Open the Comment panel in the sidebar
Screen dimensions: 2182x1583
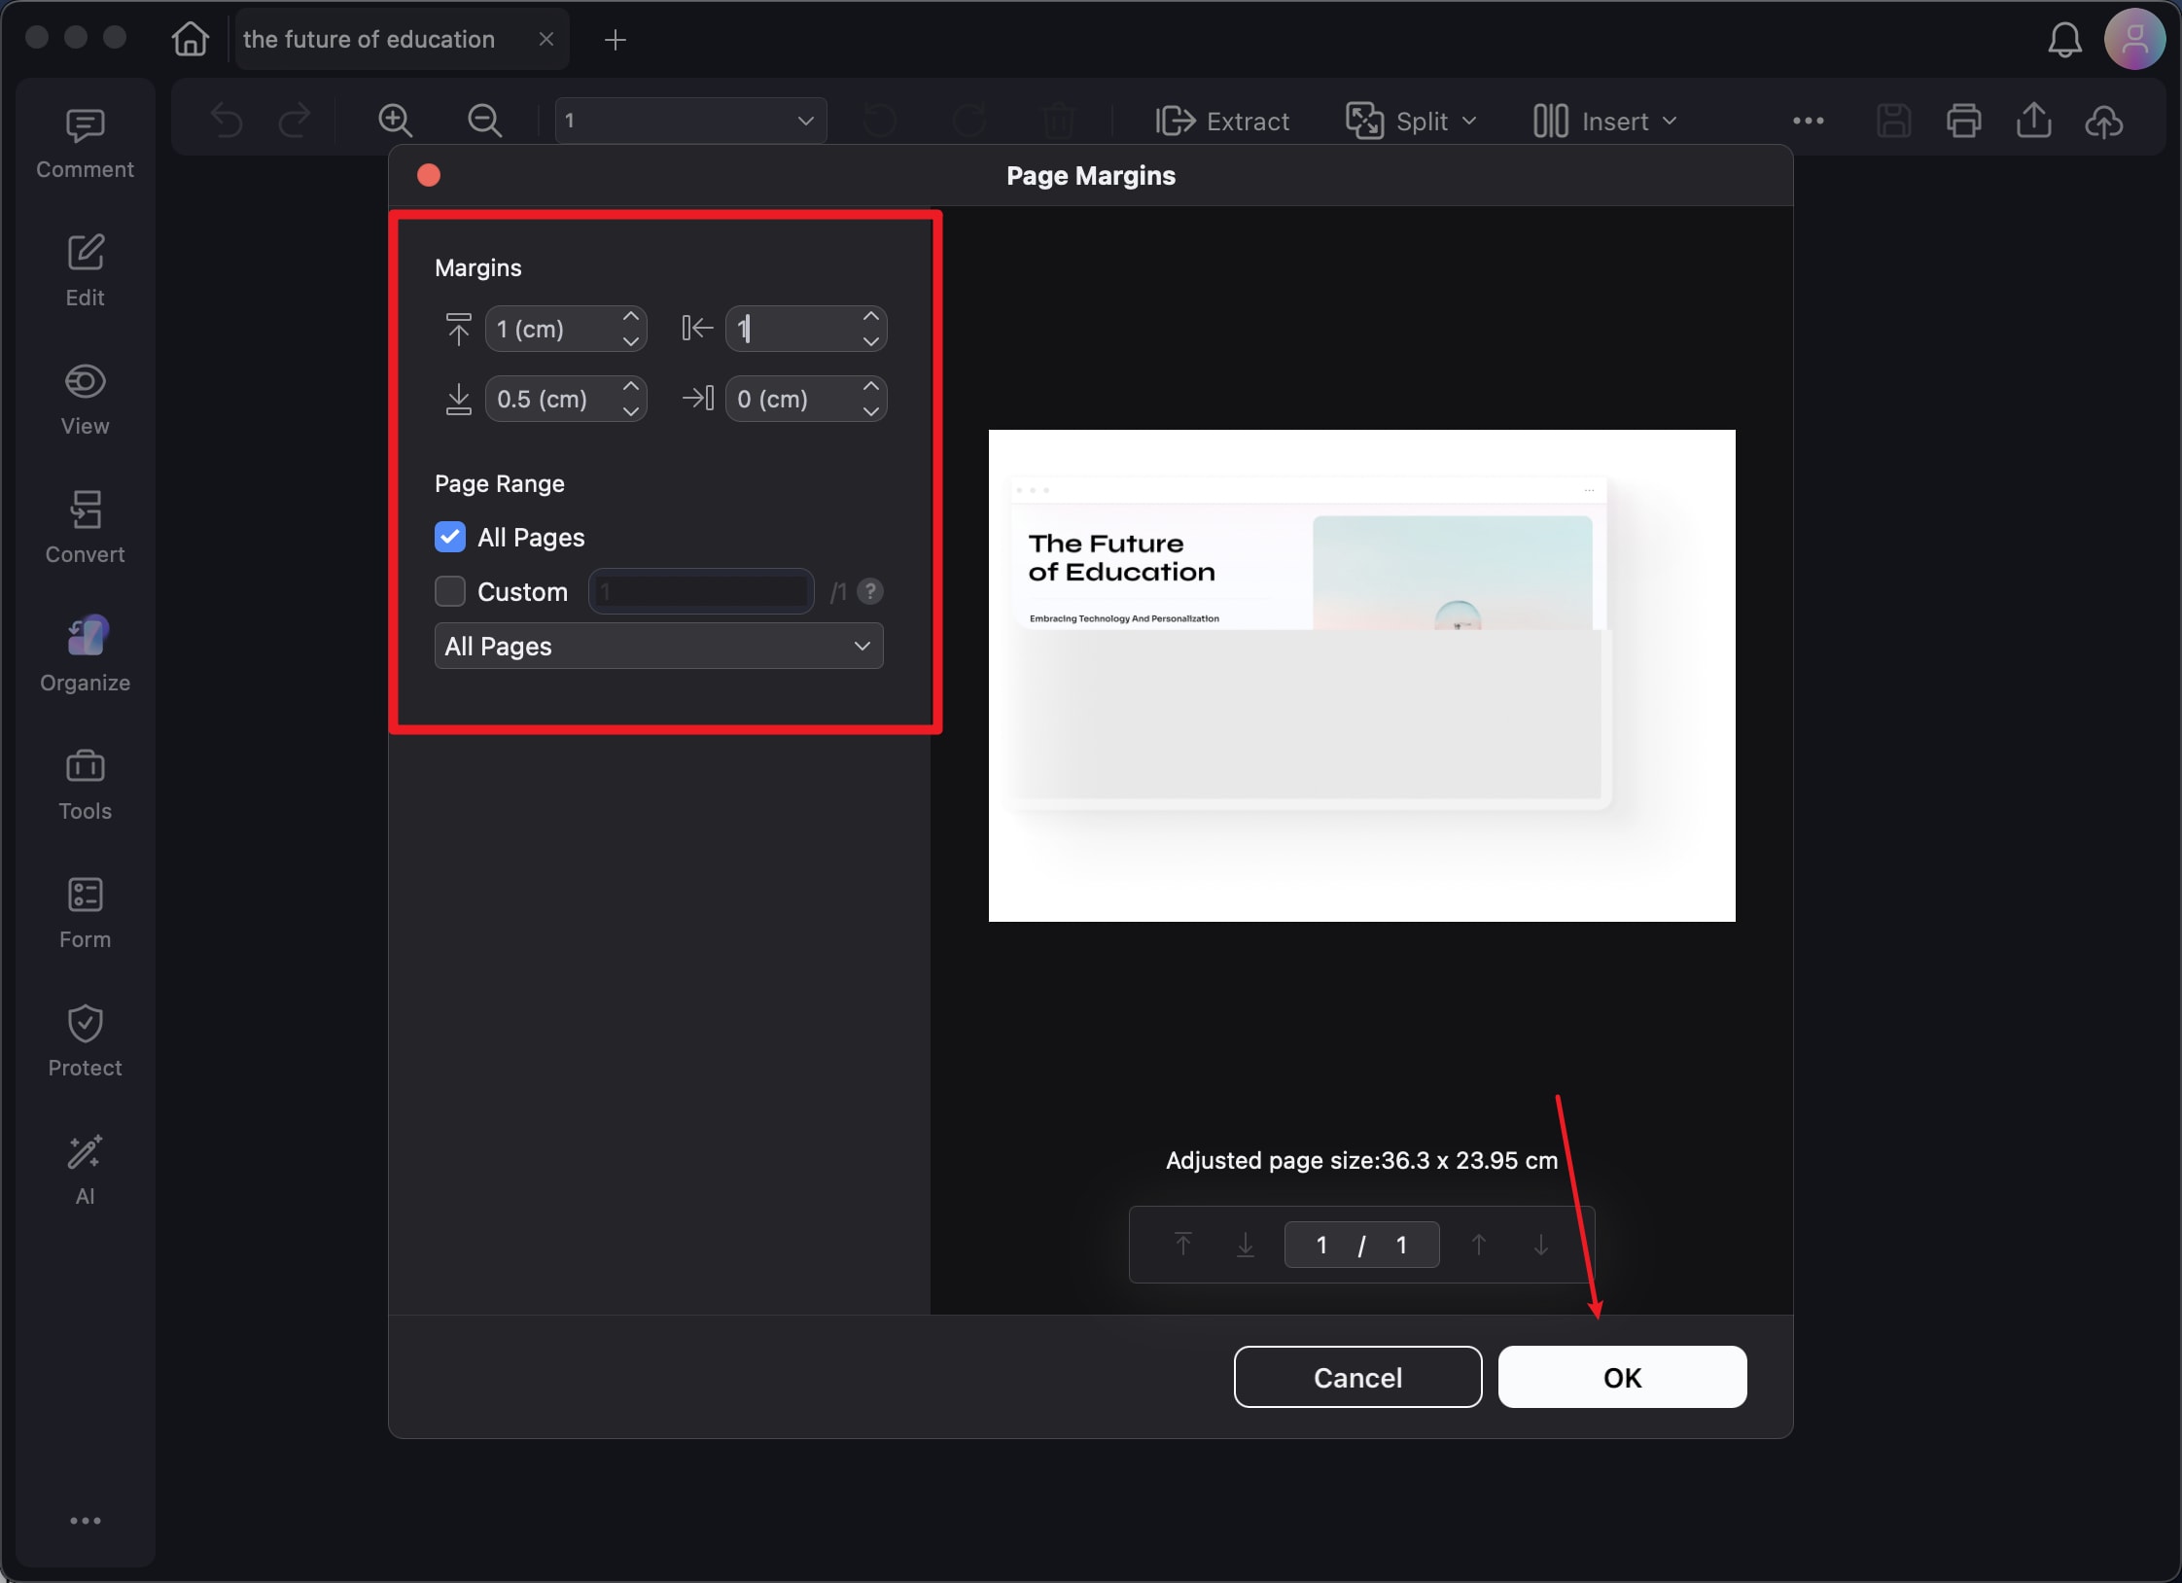pos(85,143)
